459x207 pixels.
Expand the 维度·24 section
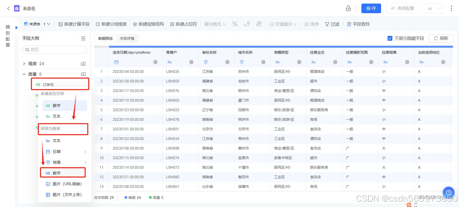click(24, 63)
